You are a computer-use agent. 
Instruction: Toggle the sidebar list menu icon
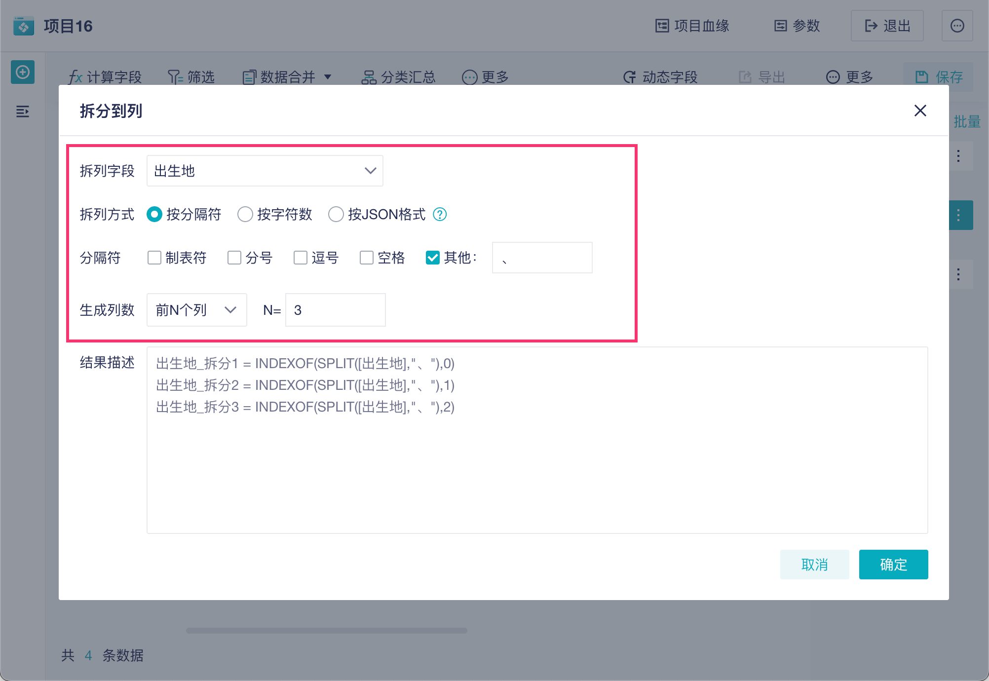click(x=23, y=112)
